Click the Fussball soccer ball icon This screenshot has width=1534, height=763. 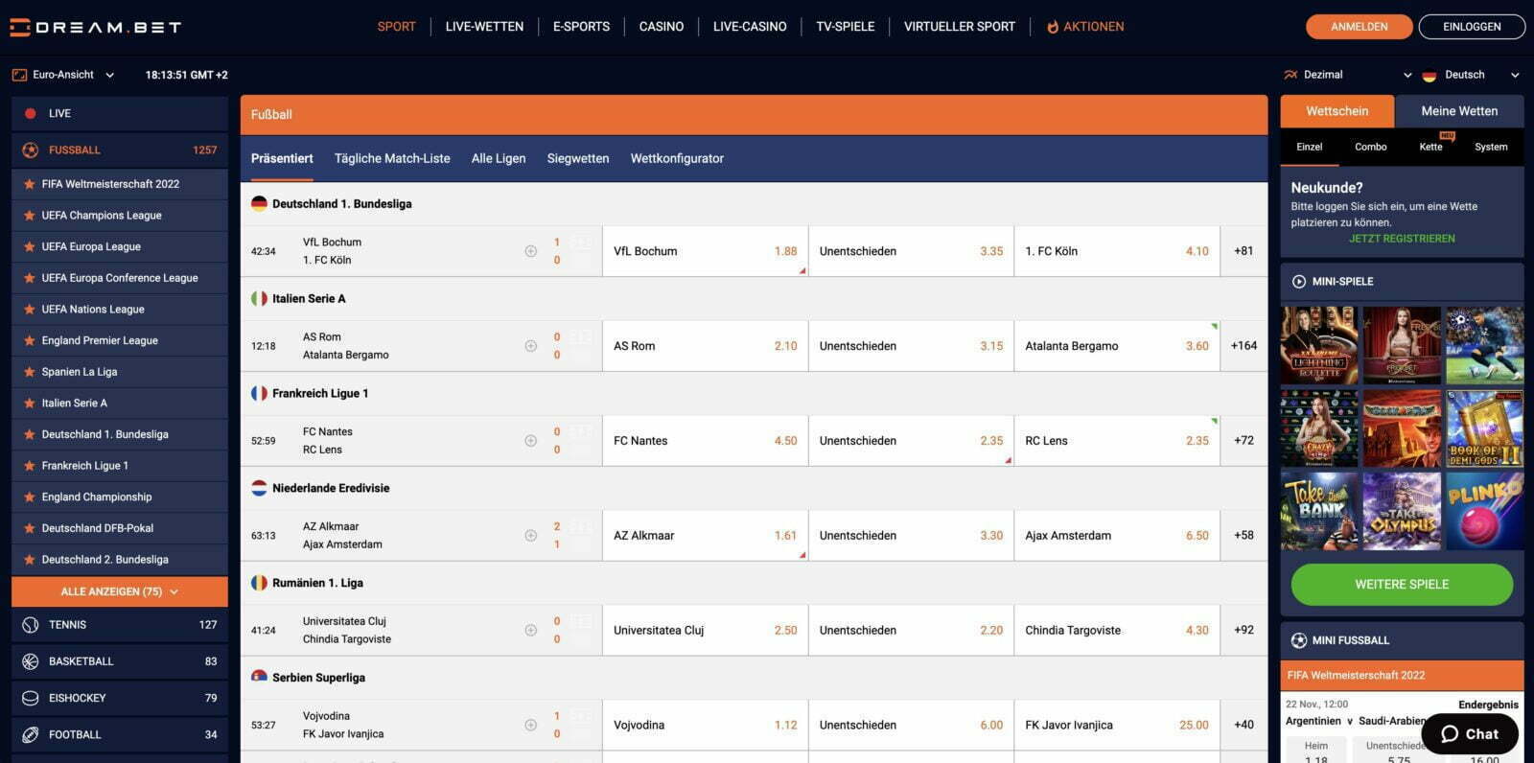click(x=30, y=150)
